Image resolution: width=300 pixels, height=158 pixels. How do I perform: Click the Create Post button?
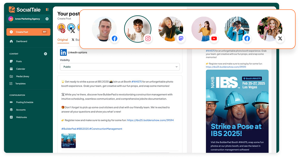click(28, 32)
